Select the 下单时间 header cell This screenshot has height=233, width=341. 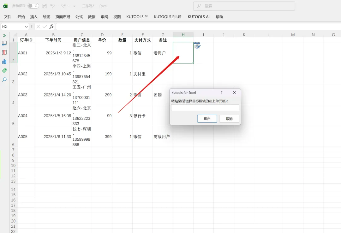[x=53, y=40]
